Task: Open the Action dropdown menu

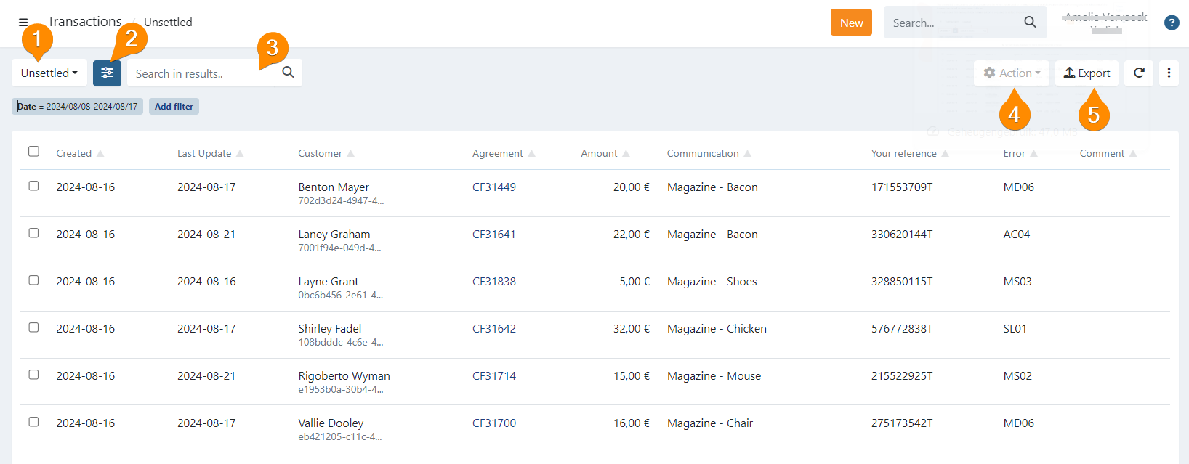Action: (x=1012, y=73)
